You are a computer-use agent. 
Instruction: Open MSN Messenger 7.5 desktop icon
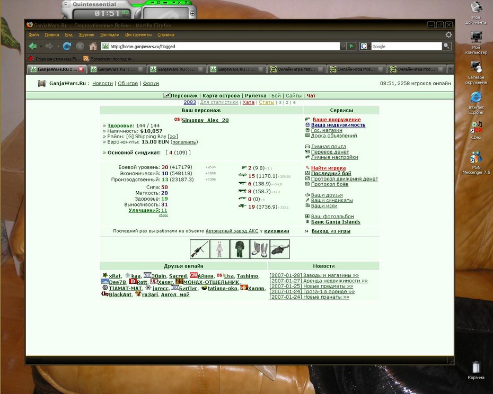pyautogui.click(x=476, y=163)
